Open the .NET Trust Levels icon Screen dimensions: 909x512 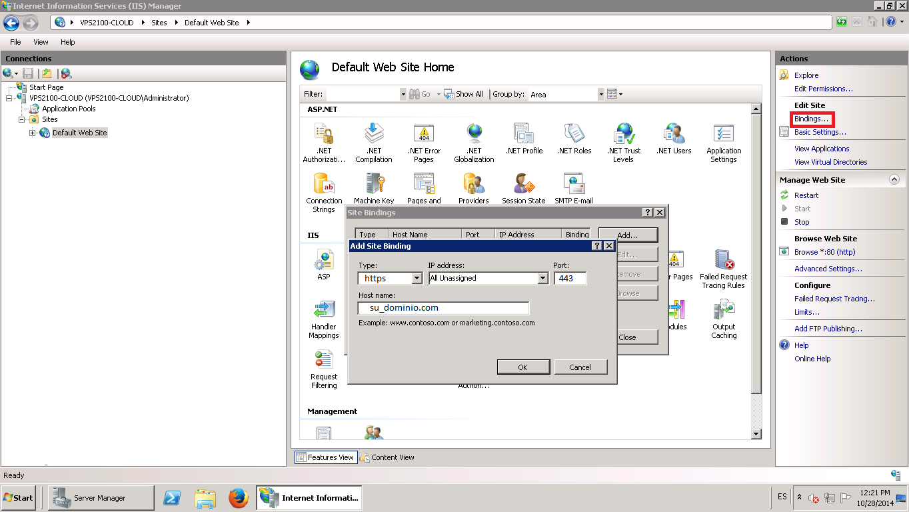624,143
